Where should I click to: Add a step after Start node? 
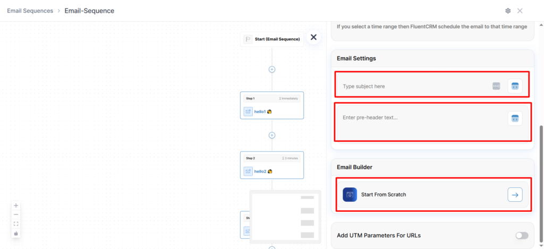pos(272,69)
